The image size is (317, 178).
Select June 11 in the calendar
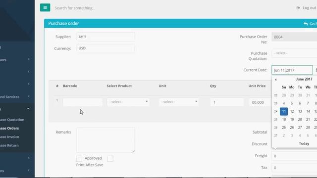284,111
